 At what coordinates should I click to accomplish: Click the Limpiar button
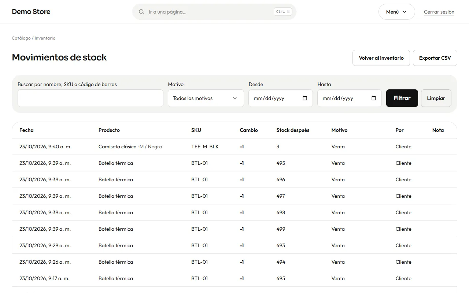pyautogui.click(x=436, y=98)
